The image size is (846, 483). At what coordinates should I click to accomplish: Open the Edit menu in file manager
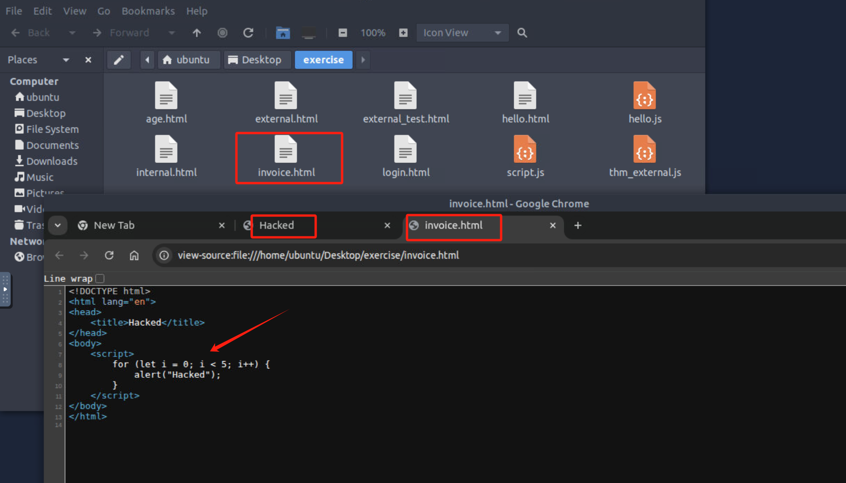(42, 11)
